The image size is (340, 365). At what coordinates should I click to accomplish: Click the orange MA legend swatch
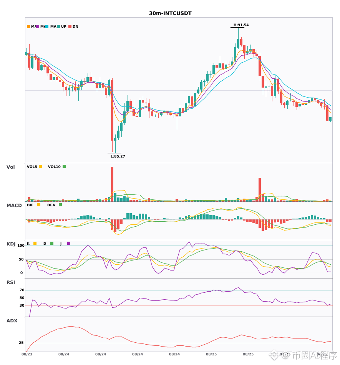[28, 27]
